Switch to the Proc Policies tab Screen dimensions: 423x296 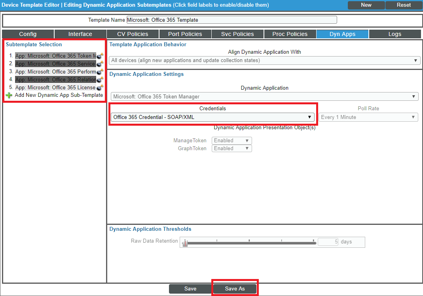pyautogui.click(x=290, y=34)
